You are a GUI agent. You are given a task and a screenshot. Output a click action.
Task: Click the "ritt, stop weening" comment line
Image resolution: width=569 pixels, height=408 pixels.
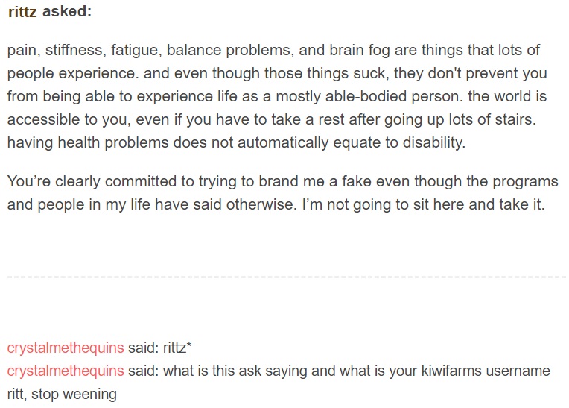click(x=62, y=394)
